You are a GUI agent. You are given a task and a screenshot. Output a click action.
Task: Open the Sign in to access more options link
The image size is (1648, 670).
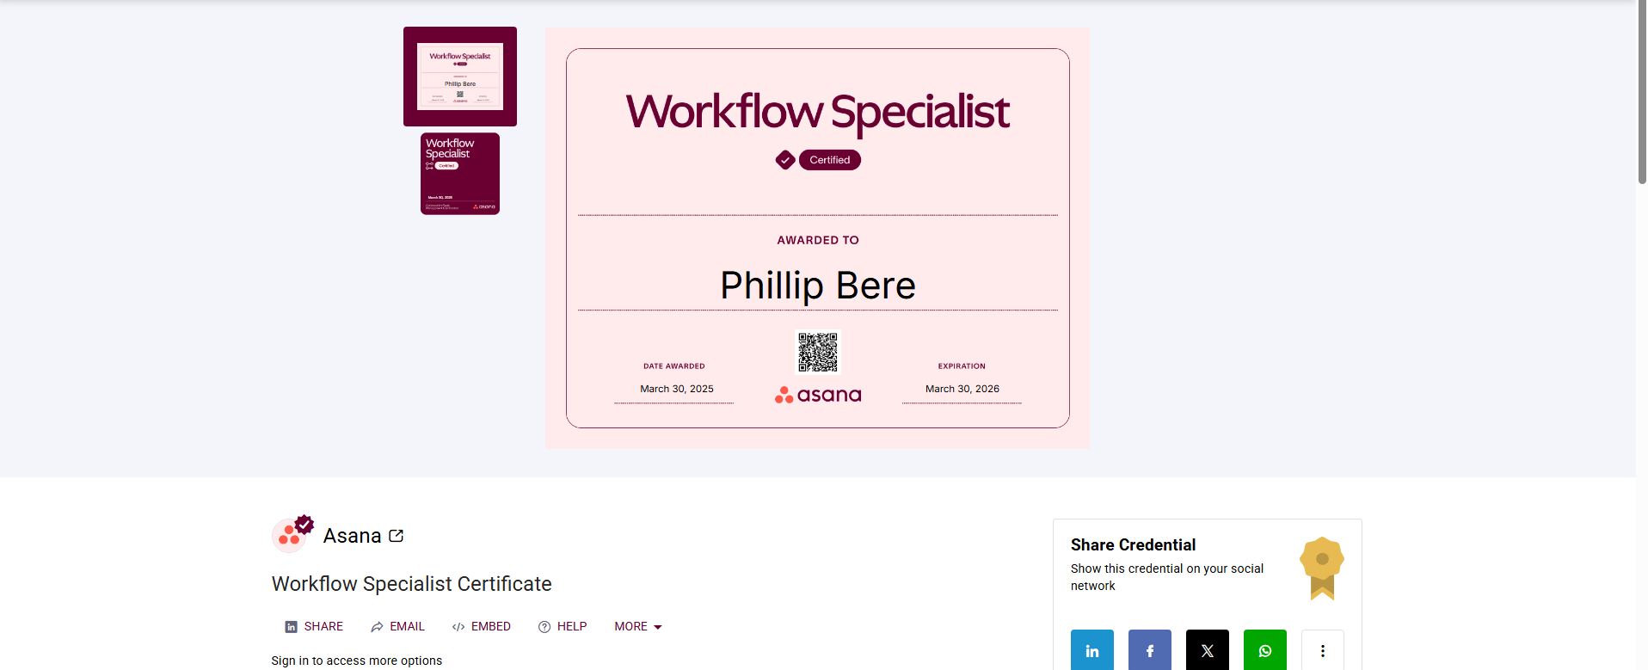point(356,661)
